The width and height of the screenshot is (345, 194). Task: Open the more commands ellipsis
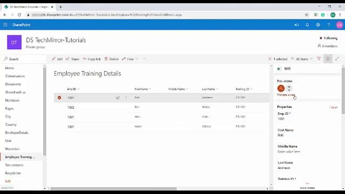[144, 59]
